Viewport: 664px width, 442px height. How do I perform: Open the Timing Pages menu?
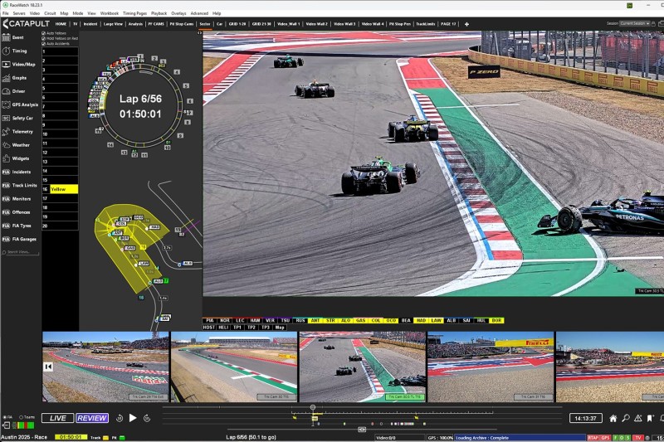[x=134, y=13]
